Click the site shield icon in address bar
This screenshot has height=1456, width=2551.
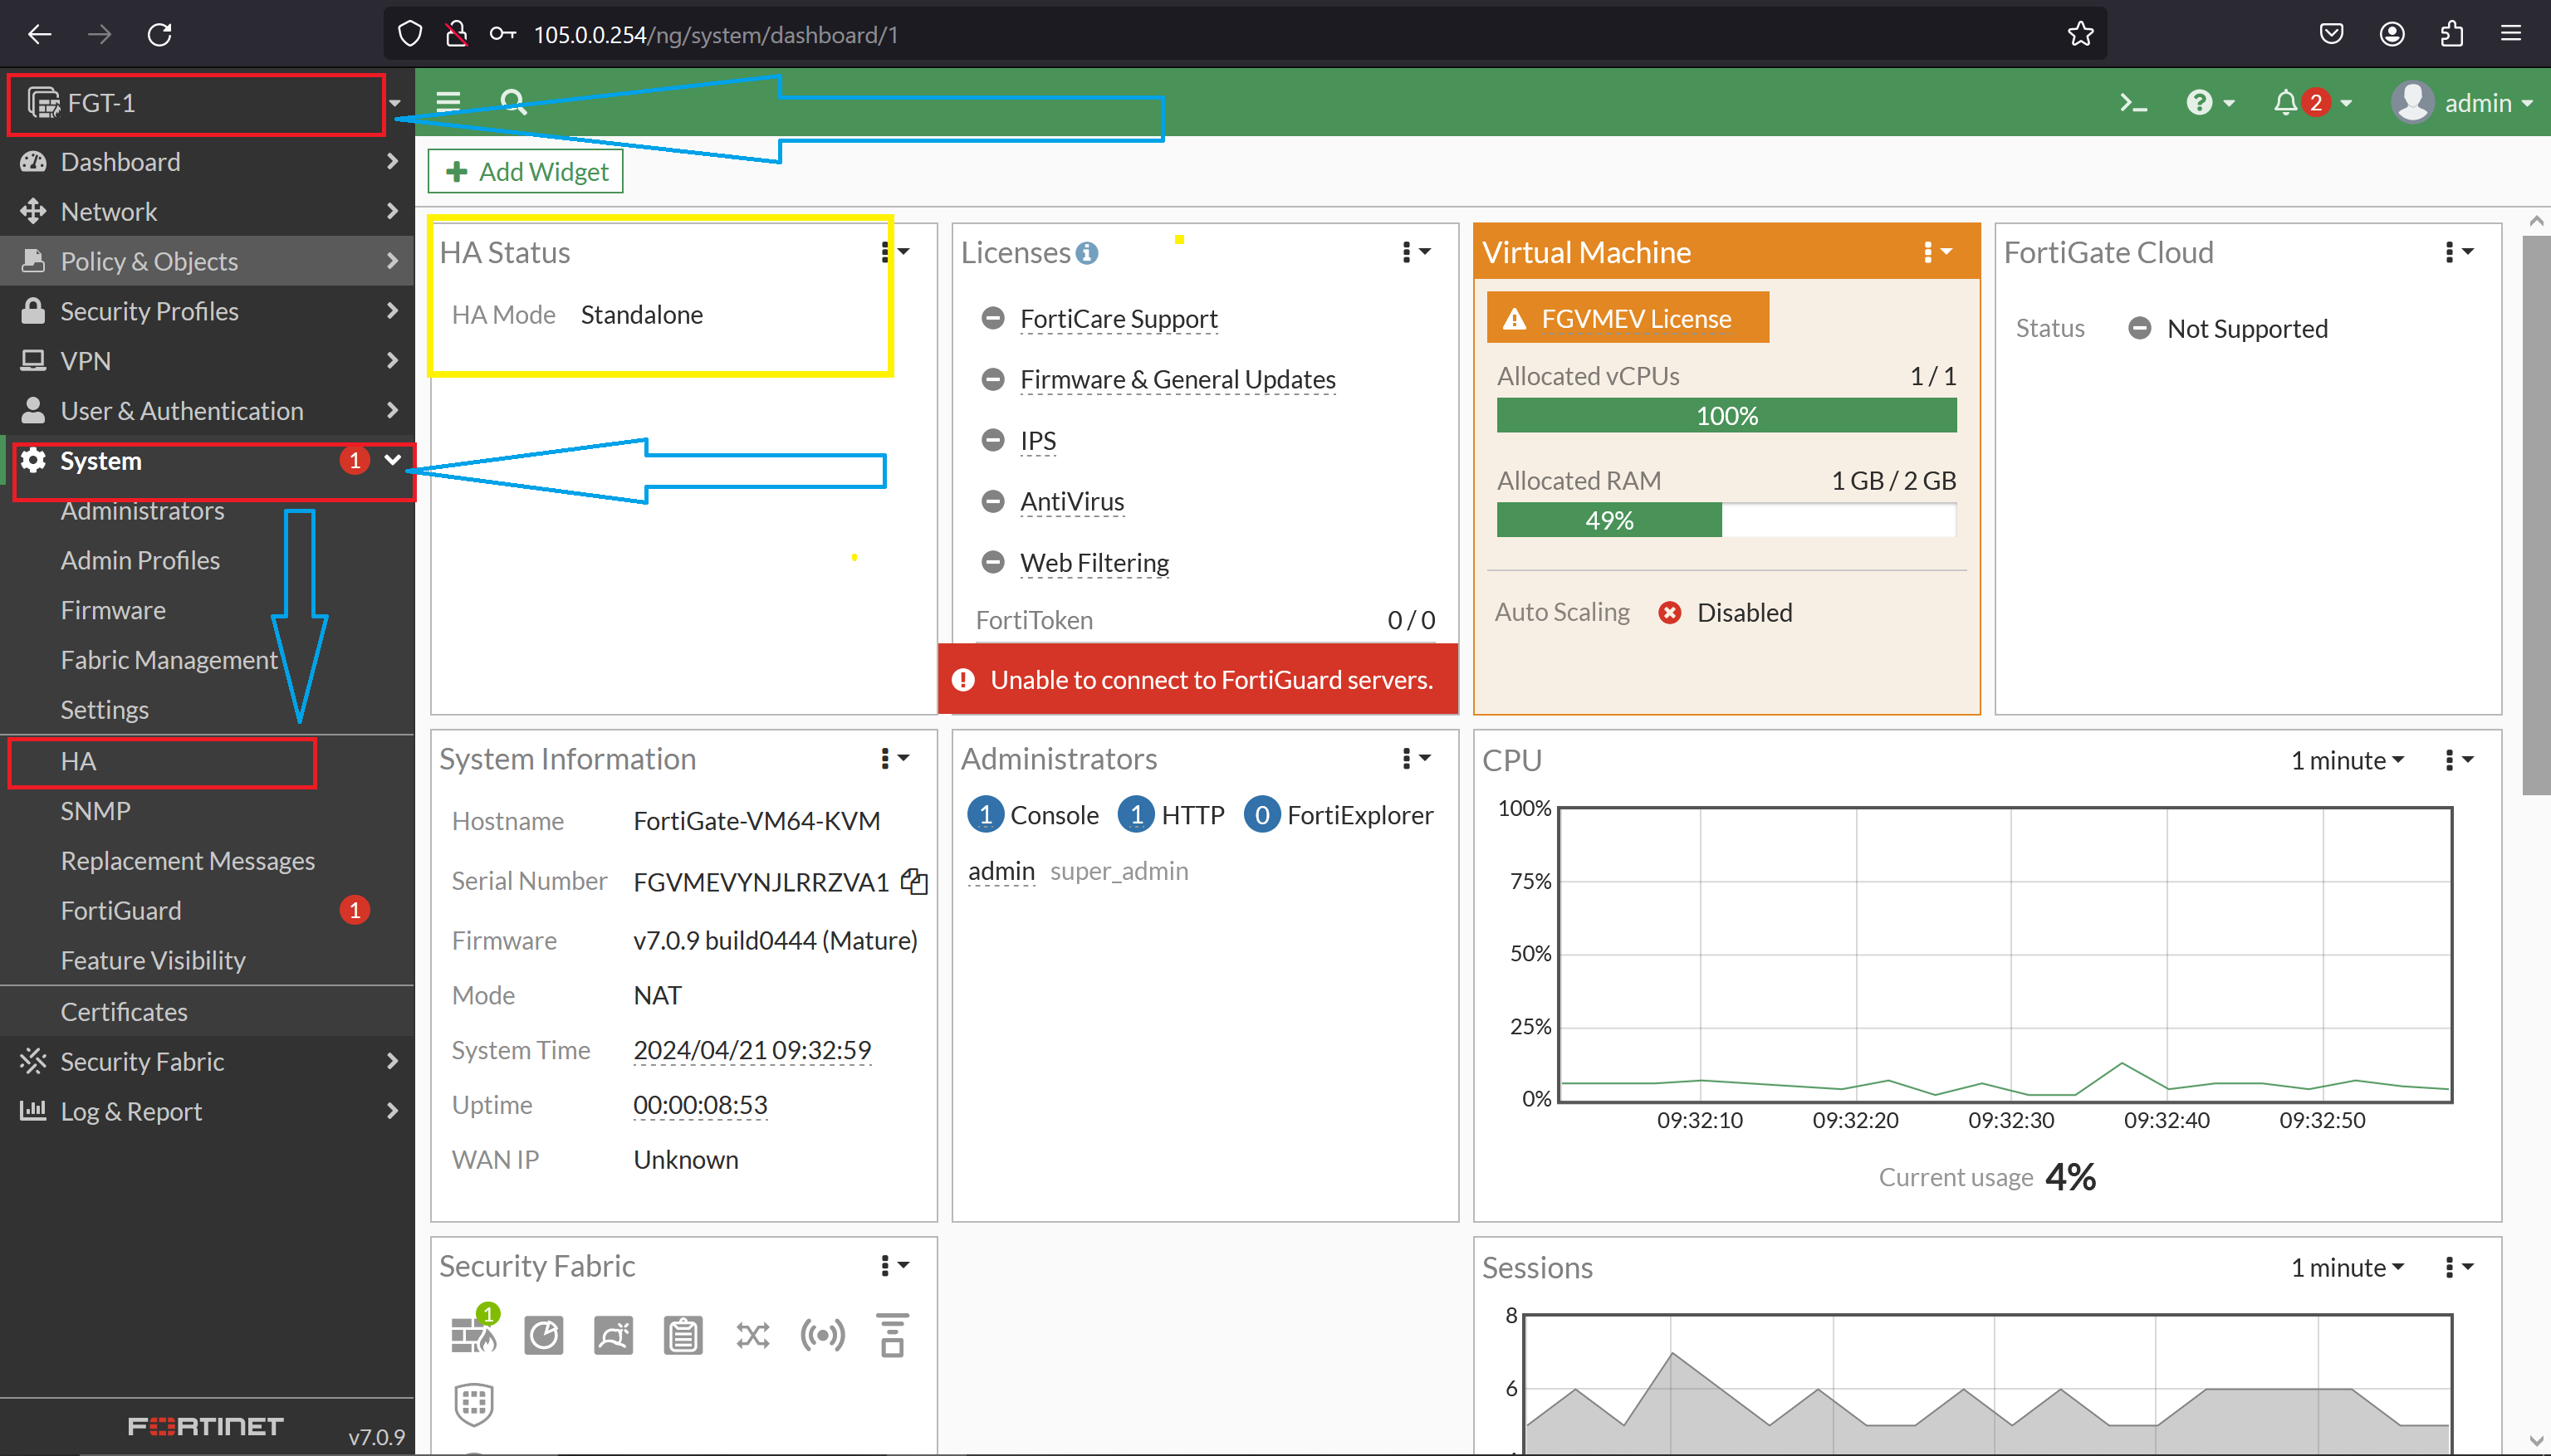pyautogui.click(x=409, y=34)
